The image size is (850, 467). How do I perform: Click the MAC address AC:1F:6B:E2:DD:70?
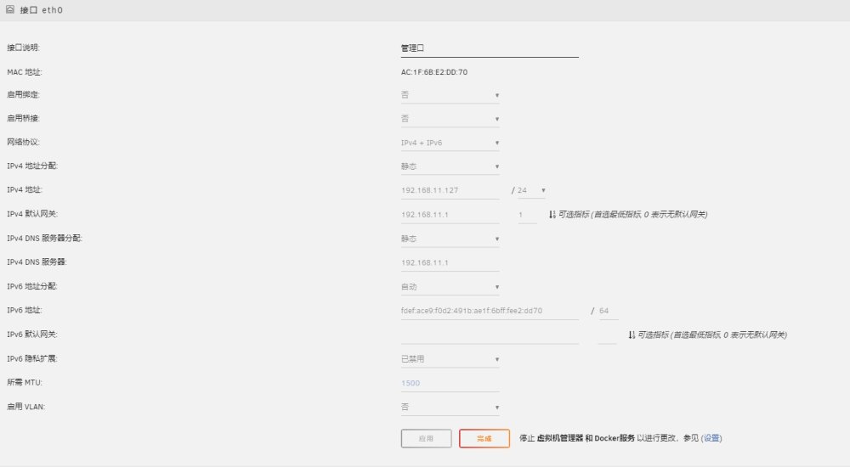point(434,72)
